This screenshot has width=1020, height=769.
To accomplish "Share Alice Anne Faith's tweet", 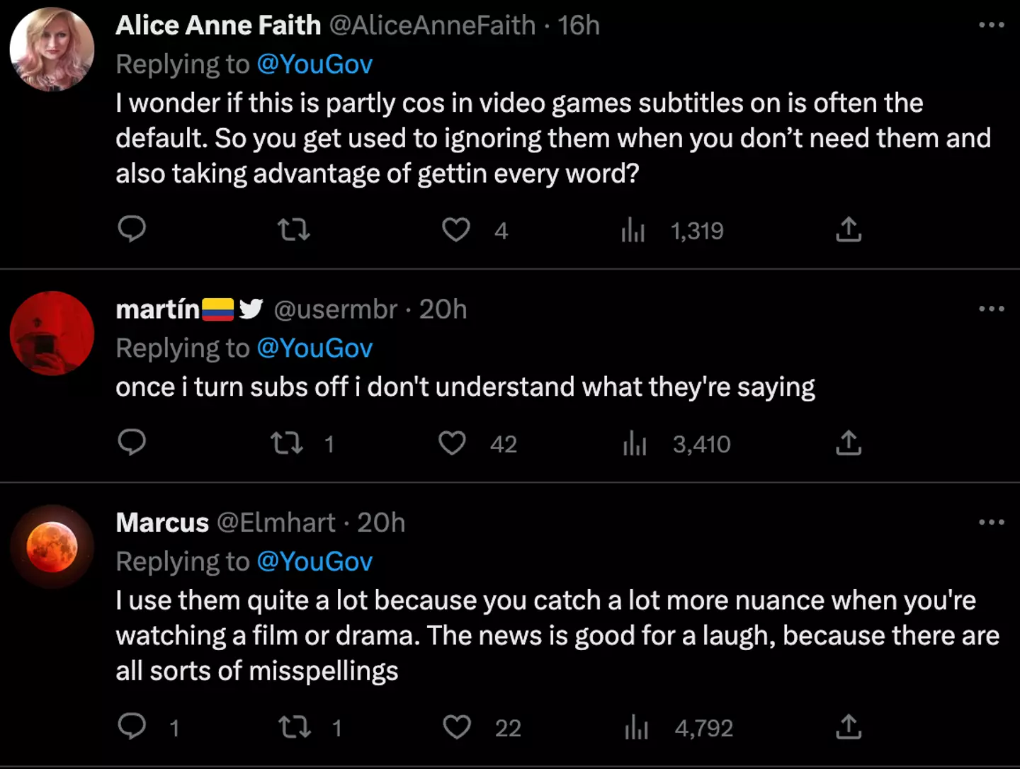I will click(x=849, y=229).
